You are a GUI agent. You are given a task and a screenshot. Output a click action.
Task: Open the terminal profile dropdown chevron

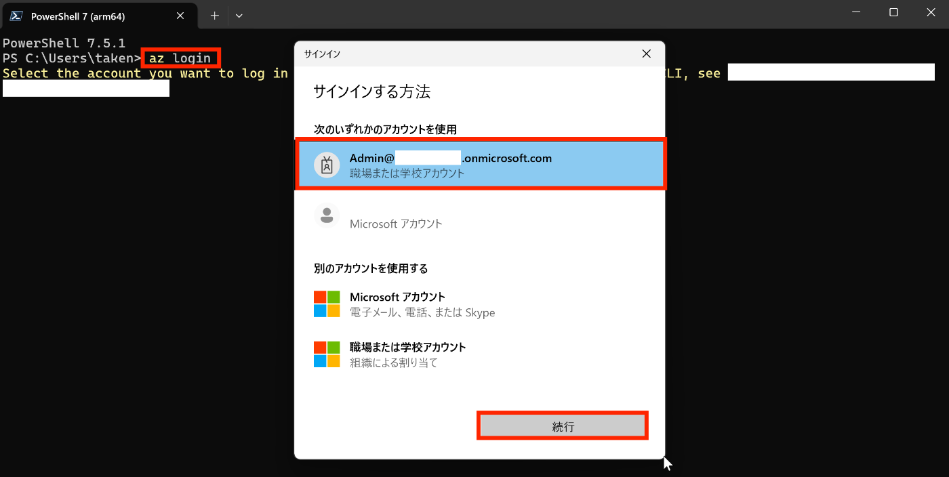pos(239,16)
